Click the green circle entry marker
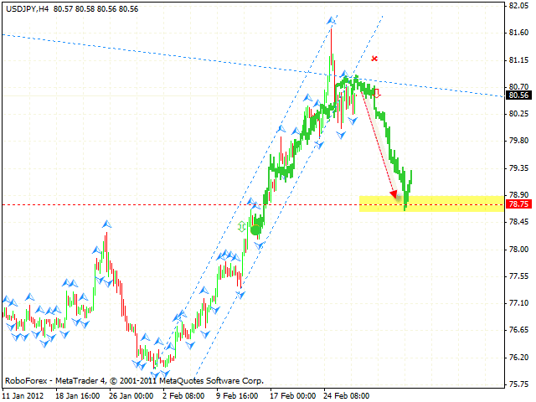The height and width of the screenshot is (402, 536). (255, 229)
